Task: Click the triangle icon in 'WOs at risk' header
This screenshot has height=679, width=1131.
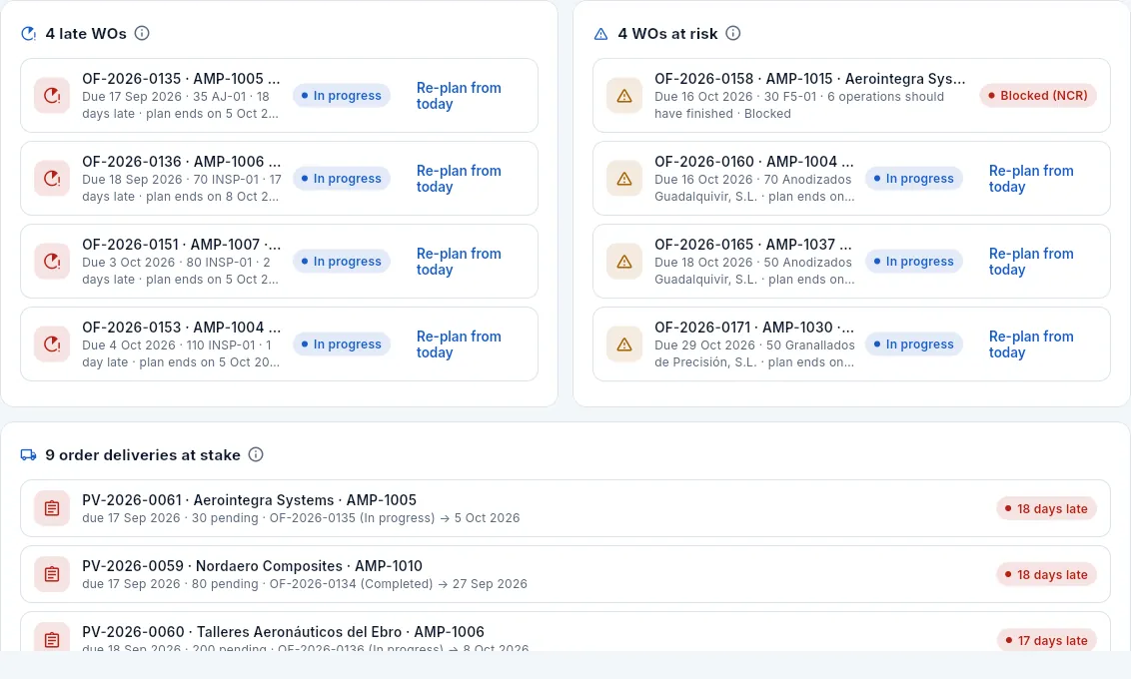Action: (600, 34)
